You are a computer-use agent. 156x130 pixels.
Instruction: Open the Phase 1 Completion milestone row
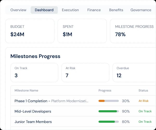83,101
